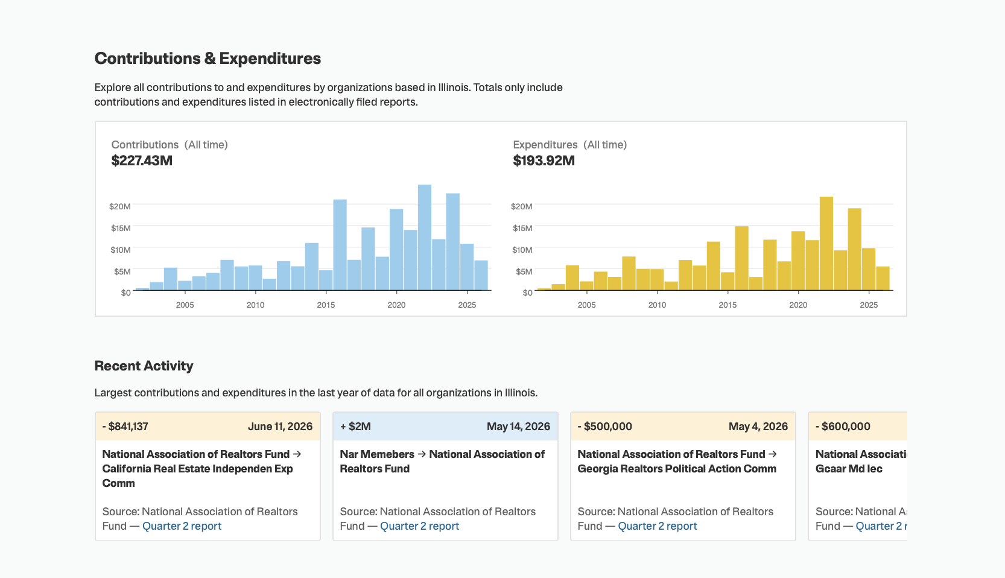Click the $15M label on the Contributions axis
Image resolution: width=1005 pixels, height=578 pixels.
pos(121,228)
